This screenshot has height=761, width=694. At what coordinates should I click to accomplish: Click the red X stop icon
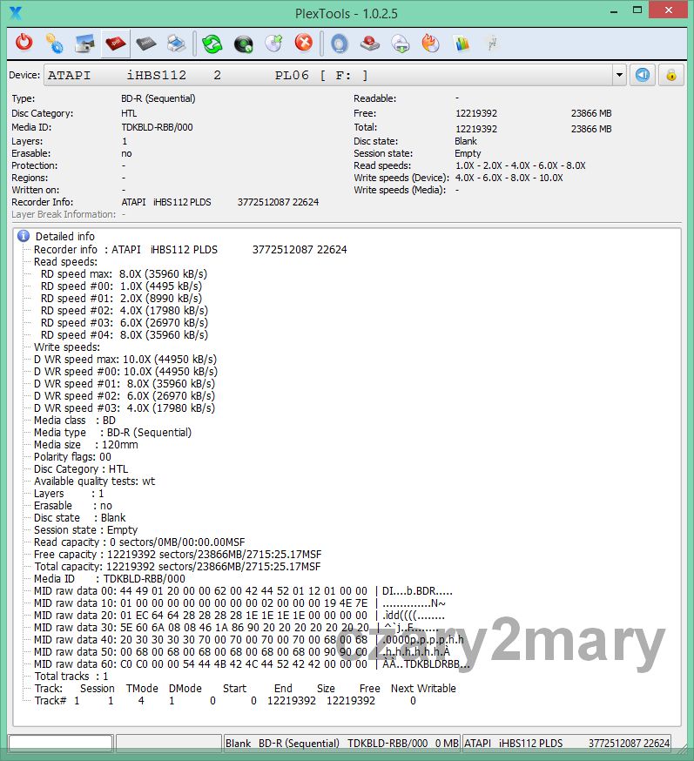(x=304, y=43)
